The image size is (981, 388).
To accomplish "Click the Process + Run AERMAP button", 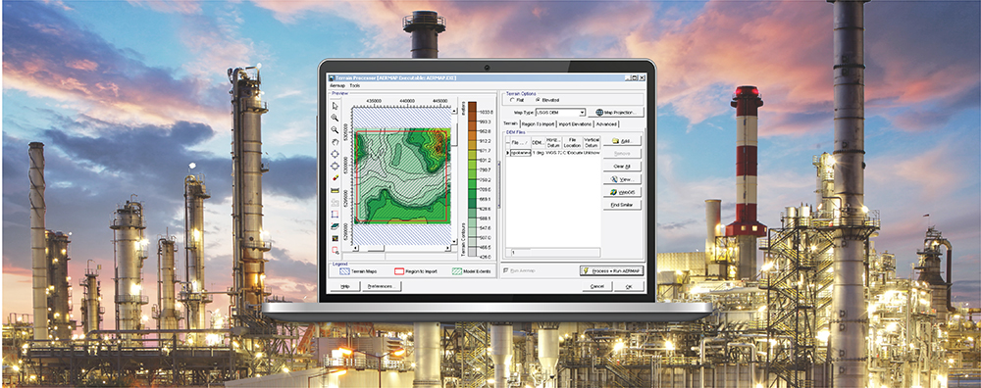I will (611, 270).
